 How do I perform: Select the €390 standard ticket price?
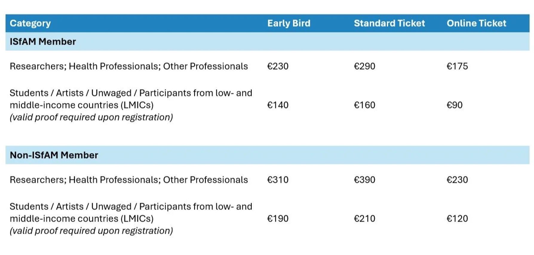click(x=364, y=180)
